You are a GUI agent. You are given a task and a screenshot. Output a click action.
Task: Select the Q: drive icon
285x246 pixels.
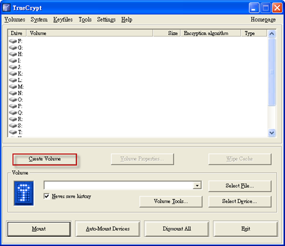13,113
